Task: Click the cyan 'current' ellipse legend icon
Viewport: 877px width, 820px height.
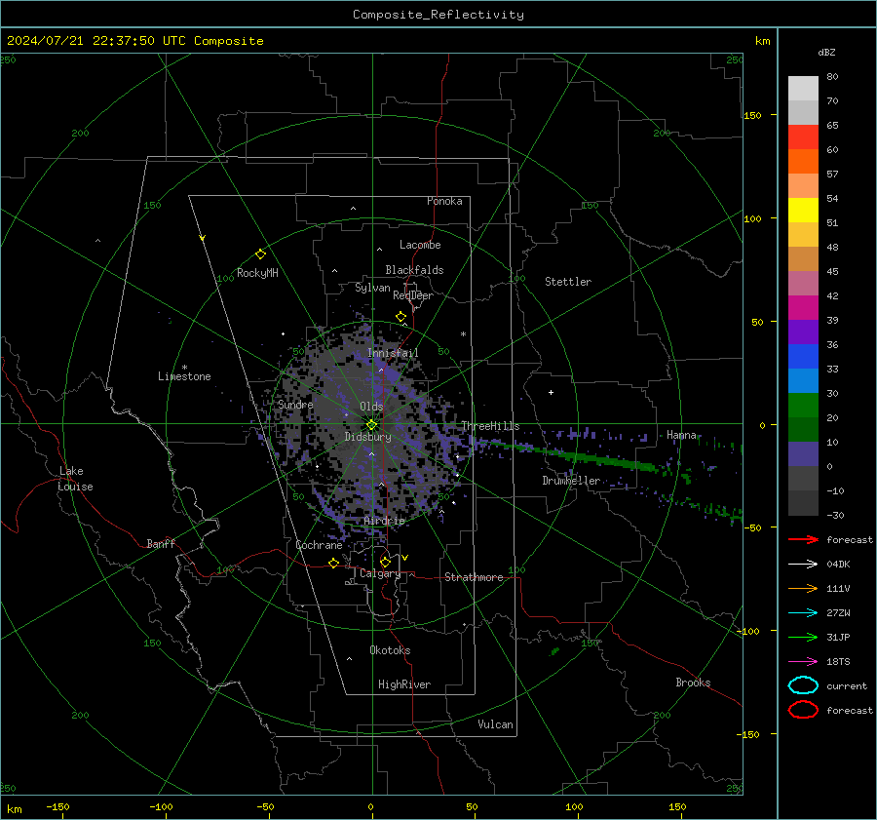Action: 803,685
